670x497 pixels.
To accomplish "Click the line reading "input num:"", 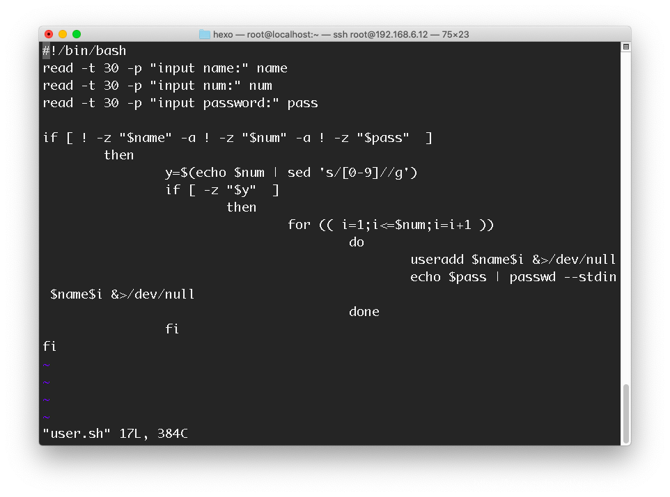I will [x=157, y=86].
